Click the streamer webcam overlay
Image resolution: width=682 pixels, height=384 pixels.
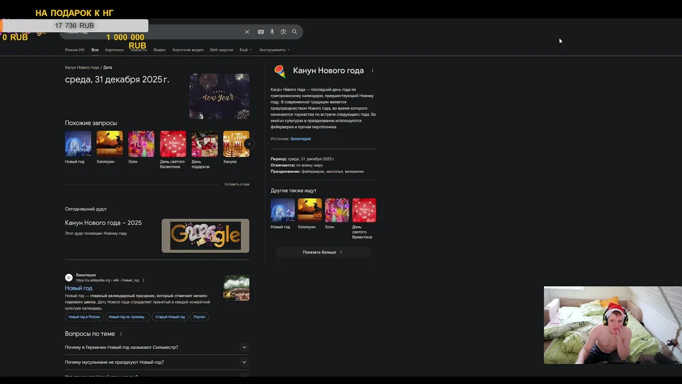coord(613,325)
